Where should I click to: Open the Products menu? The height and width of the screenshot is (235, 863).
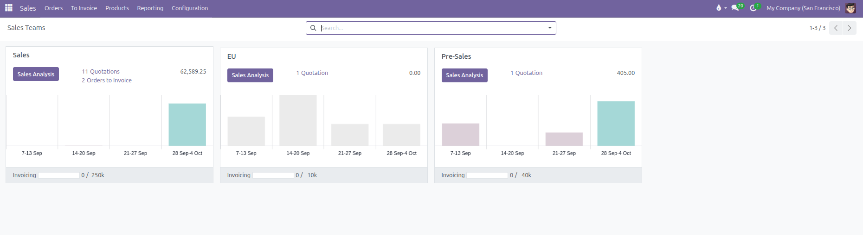point(117,8)
